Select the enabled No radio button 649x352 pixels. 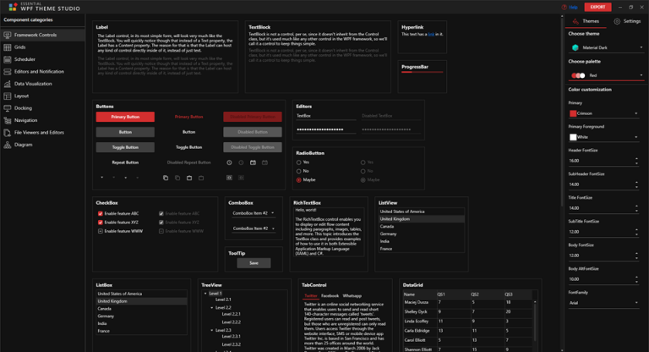click(x=299, y=171)
